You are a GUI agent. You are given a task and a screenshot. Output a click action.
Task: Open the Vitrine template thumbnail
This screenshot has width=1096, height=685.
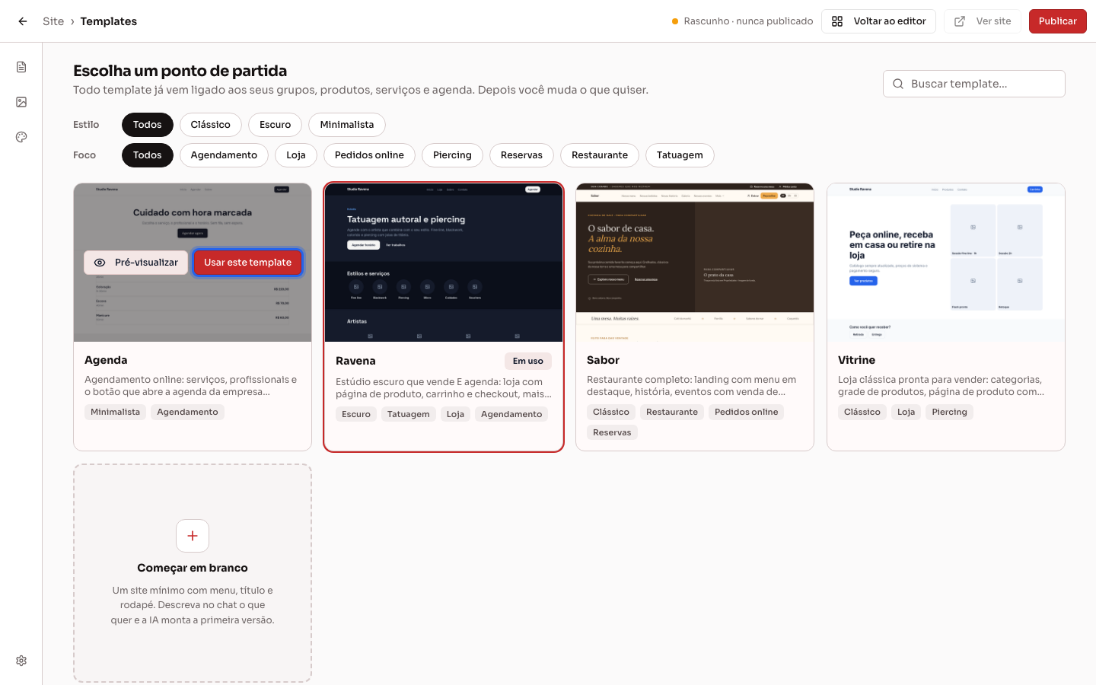click(946, 263)
